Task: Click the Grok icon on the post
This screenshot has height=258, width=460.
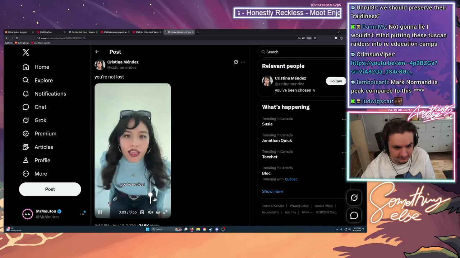Action: [x=236, y=62]
